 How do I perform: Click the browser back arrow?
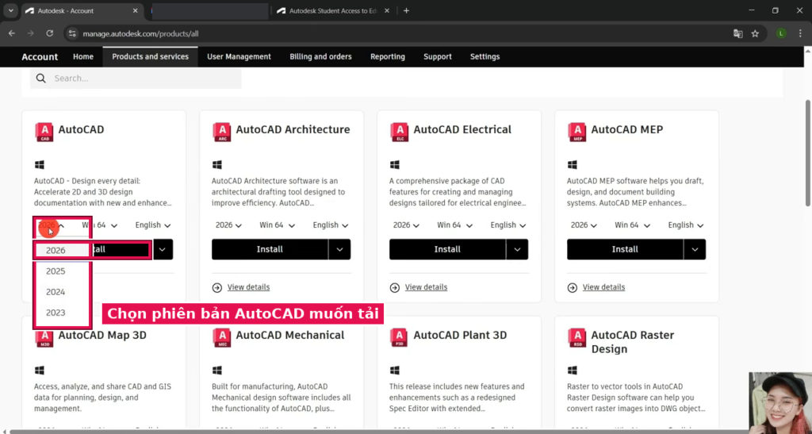tap(11, 33)
